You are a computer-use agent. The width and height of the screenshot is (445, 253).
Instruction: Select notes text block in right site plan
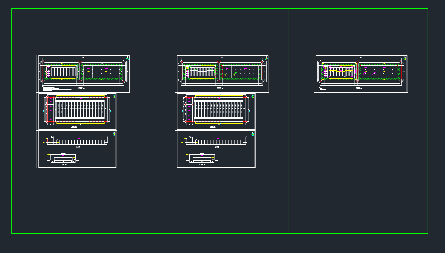tap(323, 89)
